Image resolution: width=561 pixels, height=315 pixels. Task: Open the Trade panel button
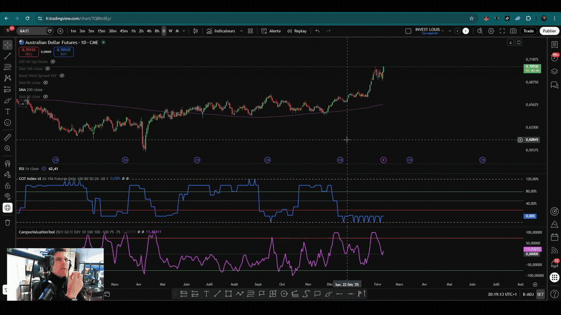[x=529, y=31]
